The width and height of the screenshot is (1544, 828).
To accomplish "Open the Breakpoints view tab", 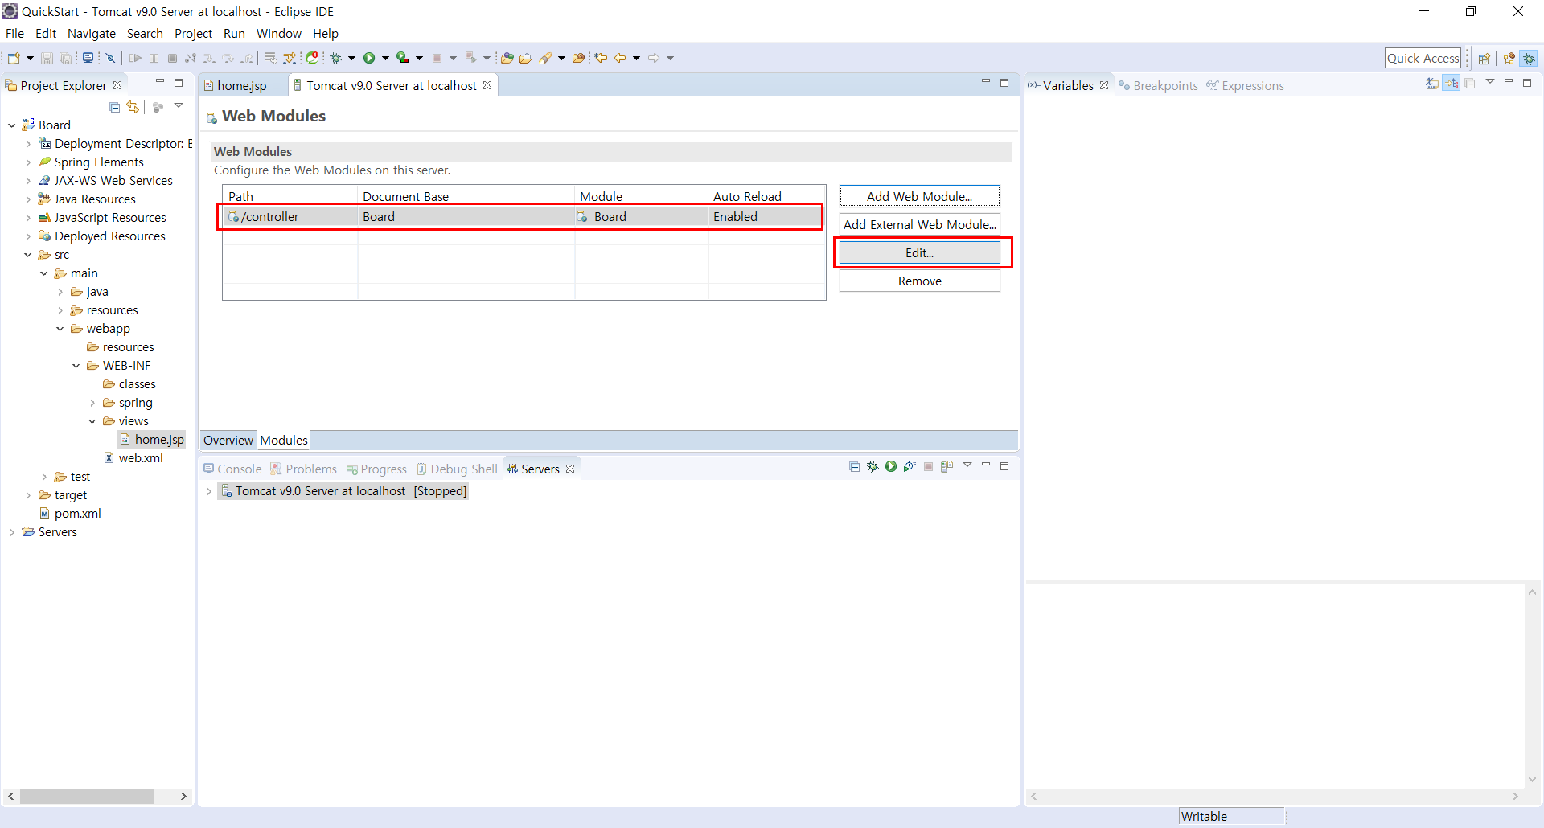I will (1158, 86).
